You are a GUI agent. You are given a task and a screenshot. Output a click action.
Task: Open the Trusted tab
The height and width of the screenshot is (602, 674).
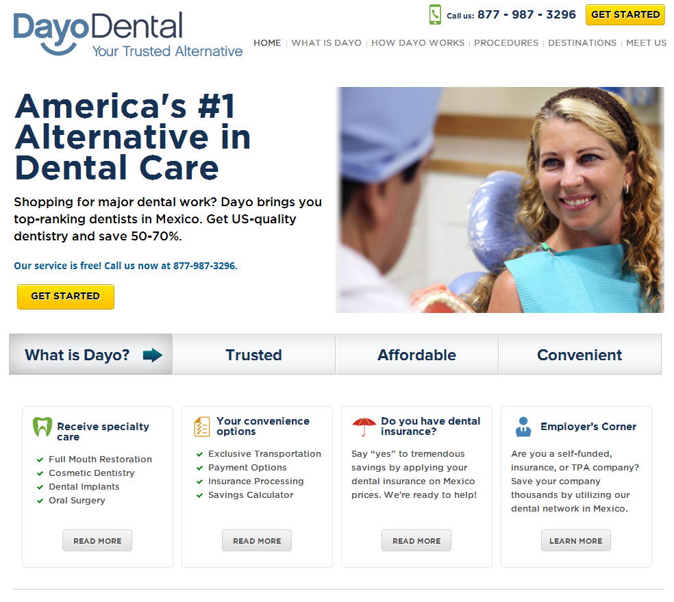tap(254, 354)
